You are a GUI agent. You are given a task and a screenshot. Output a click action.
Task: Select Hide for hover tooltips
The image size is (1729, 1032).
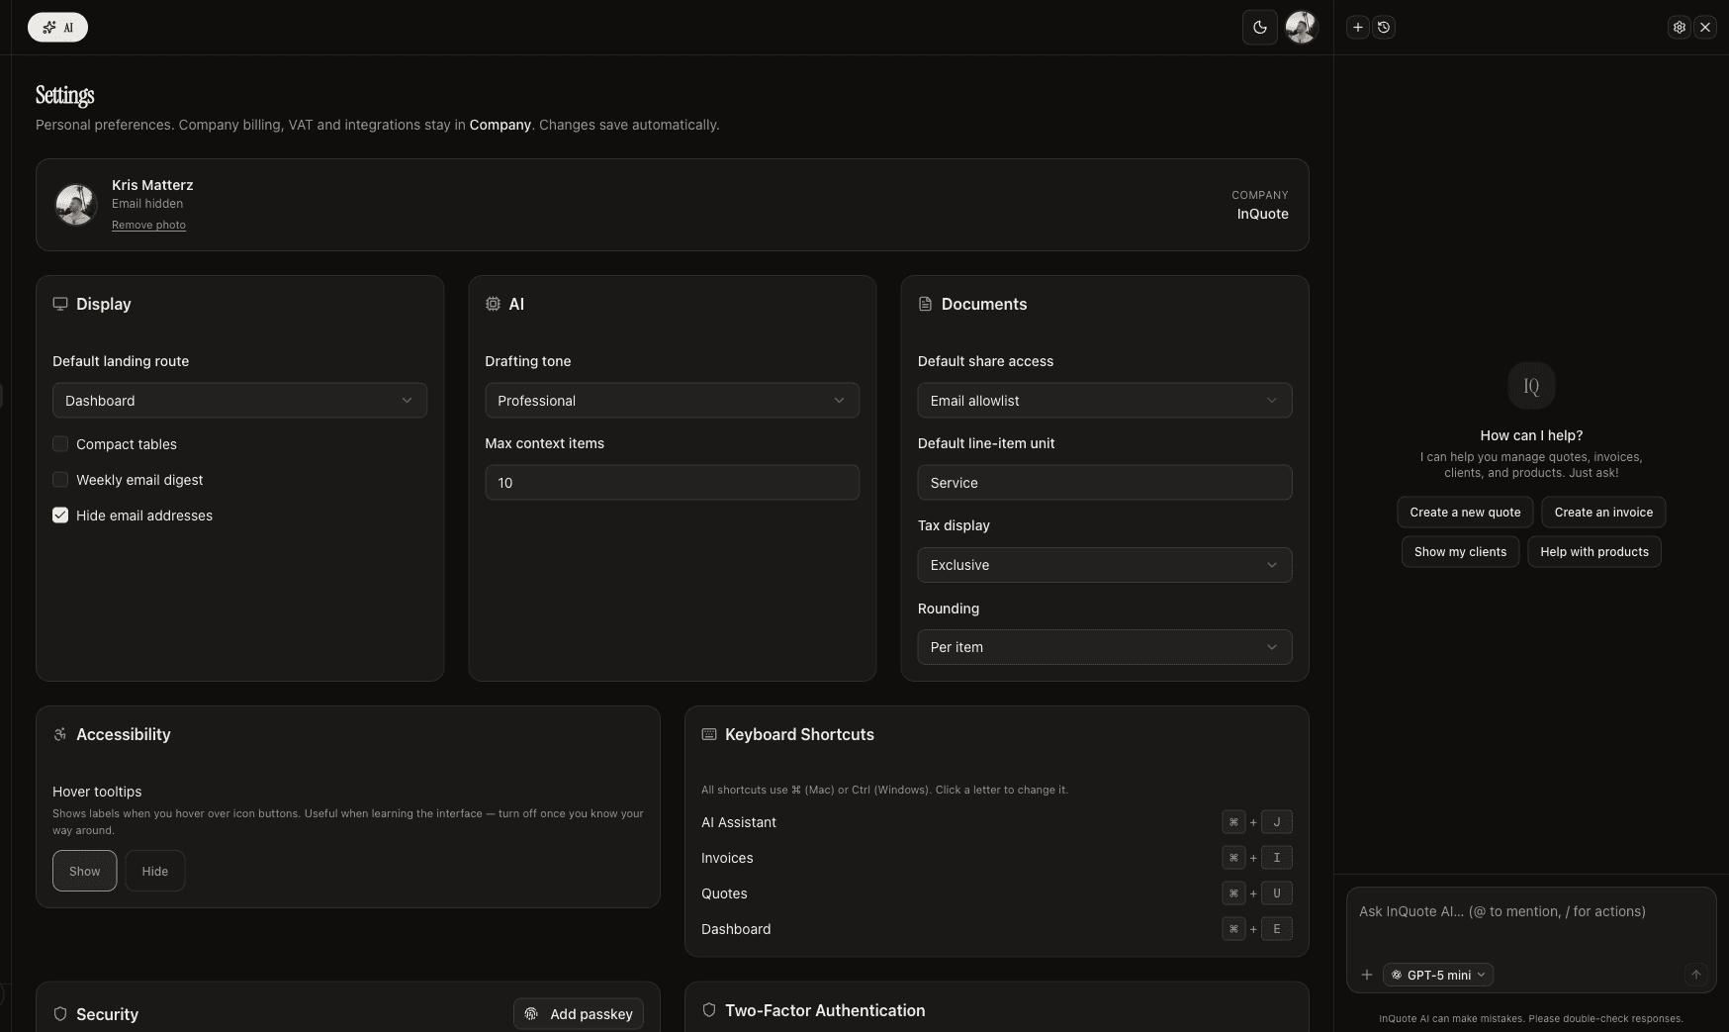pos(155,871)
